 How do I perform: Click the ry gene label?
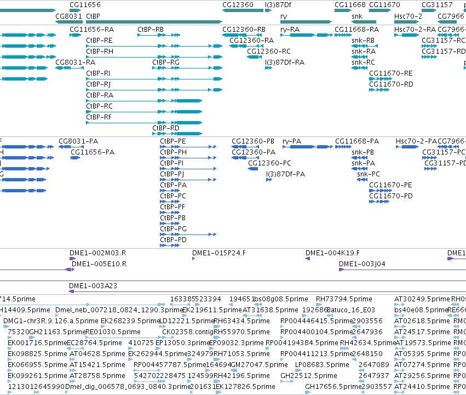pyautogui.click(x=284, y=16)
